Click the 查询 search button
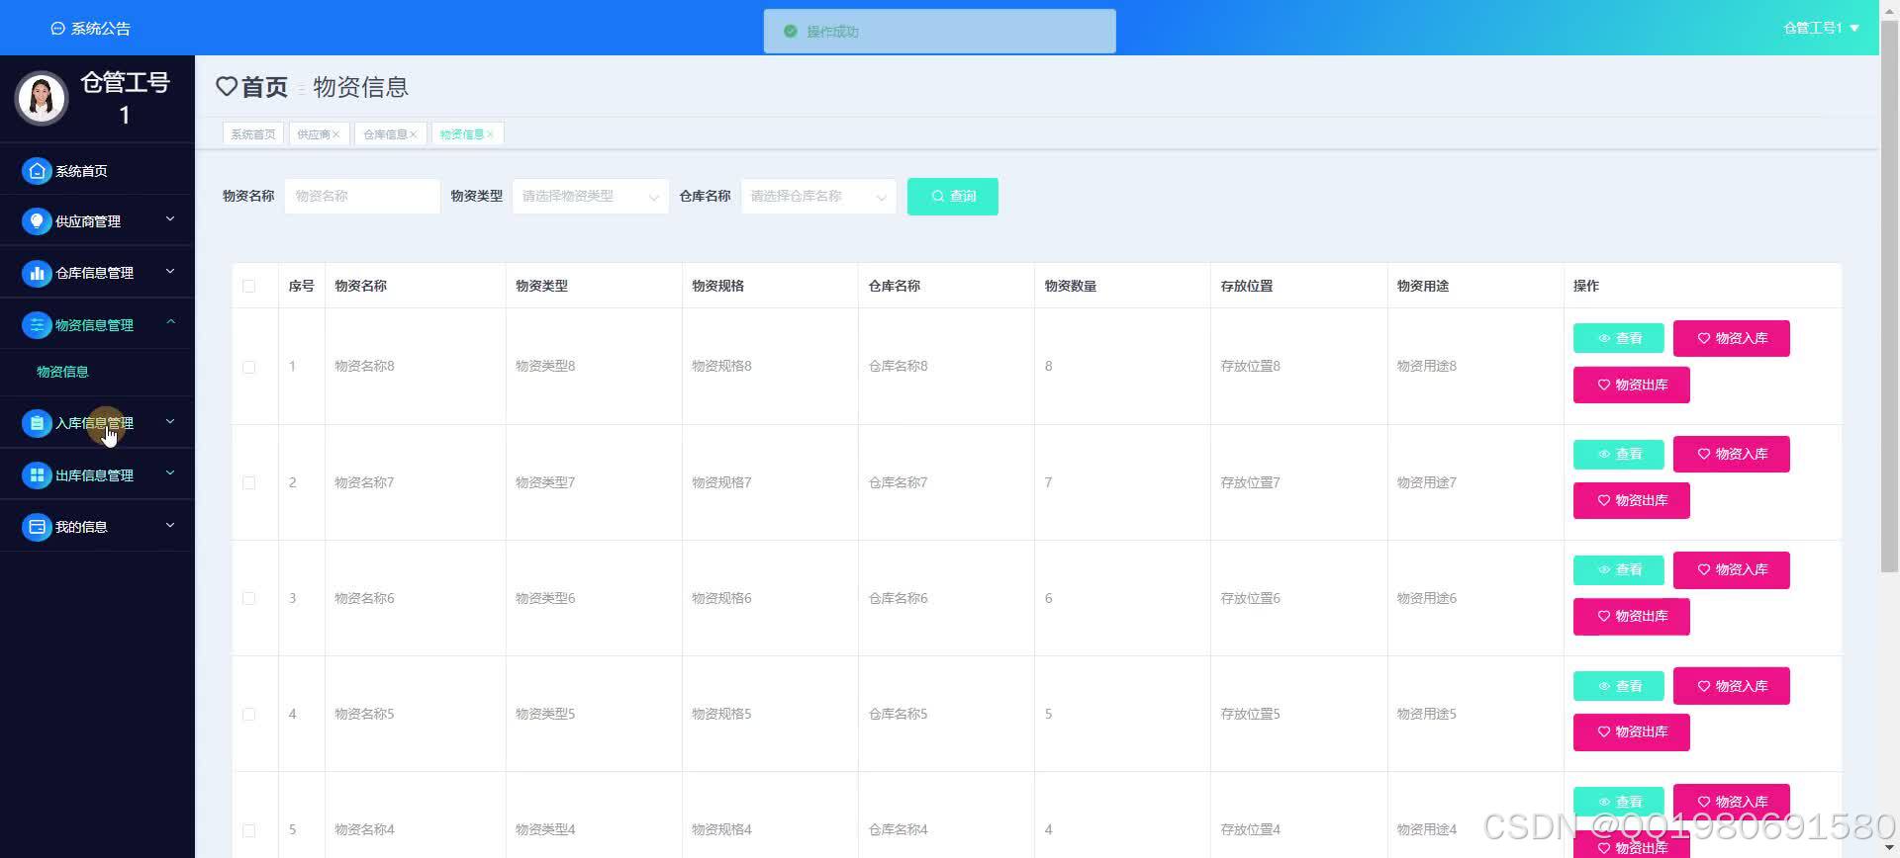This screenshot has width=1900, height=858. (953, 197)
